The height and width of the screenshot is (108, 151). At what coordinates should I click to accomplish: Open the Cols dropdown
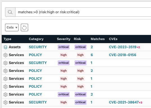tap(12, 28)
